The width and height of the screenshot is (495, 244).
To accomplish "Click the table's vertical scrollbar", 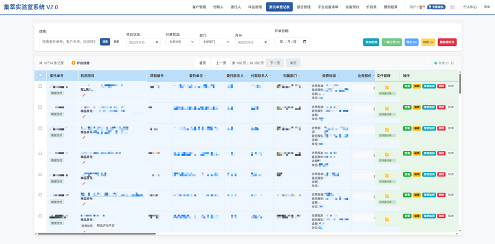I will (460, 84).
